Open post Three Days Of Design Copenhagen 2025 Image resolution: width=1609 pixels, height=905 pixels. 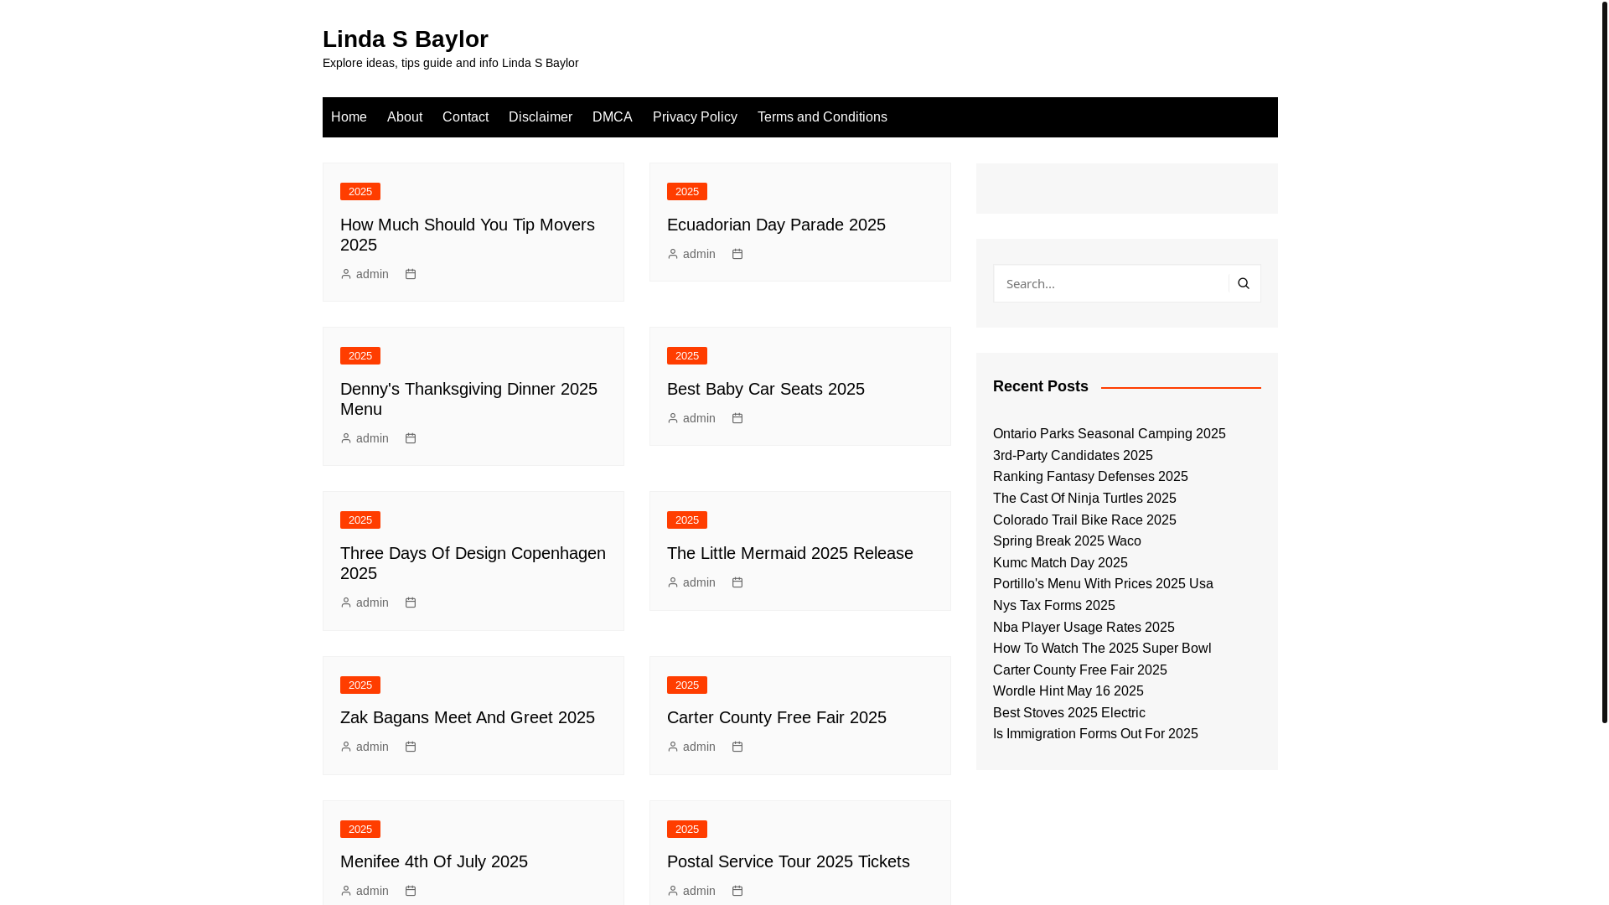pyautogui.click(x=473, y=563)
